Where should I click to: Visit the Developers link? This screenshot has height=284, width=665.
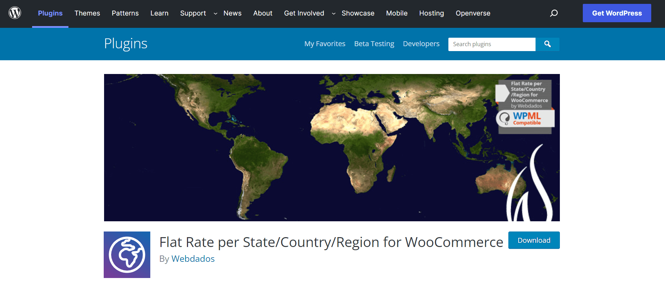click(x=421, y=44)
